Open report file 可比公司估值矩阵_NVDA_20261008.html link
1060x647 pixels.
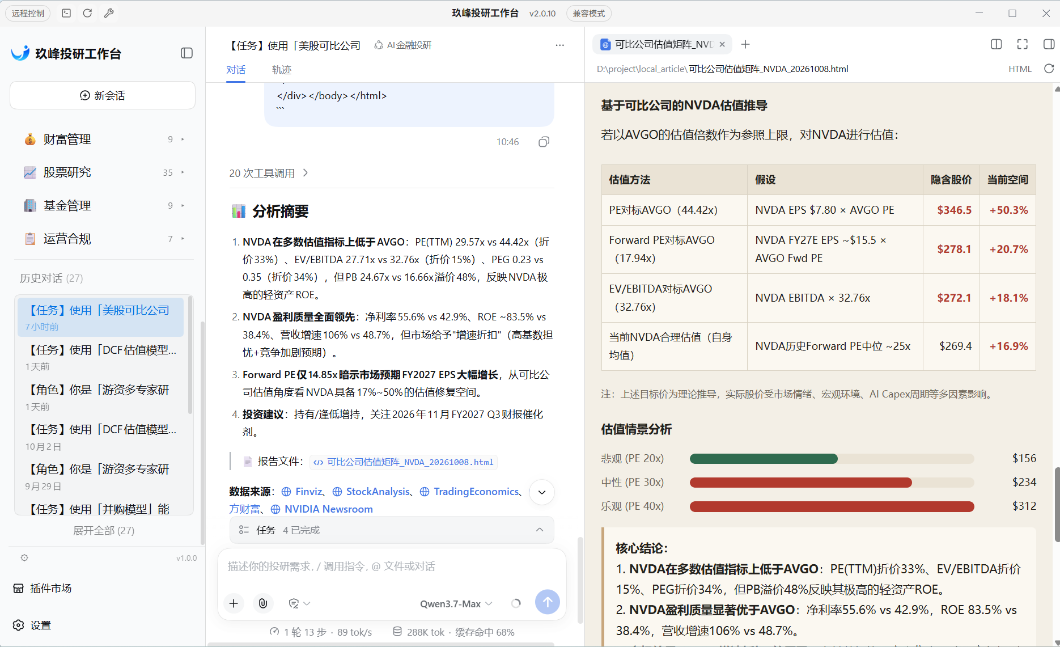(x=404, y=462)
